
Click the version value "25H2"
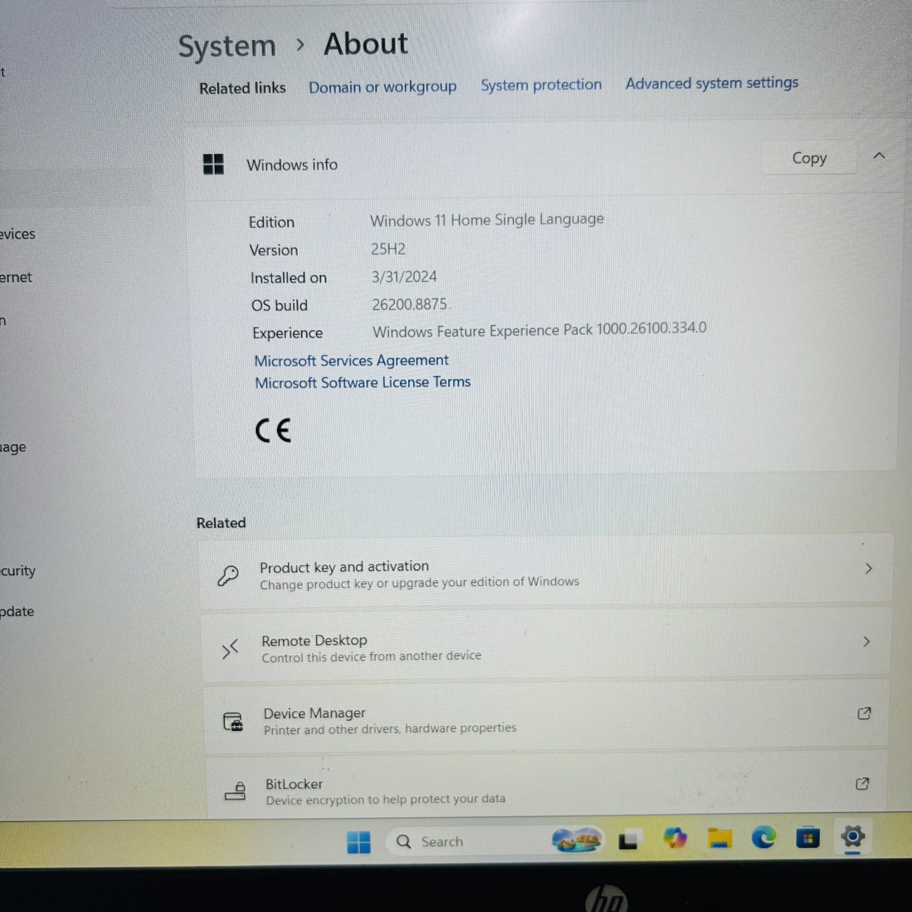pyautogui.click(x=388, y=249)
